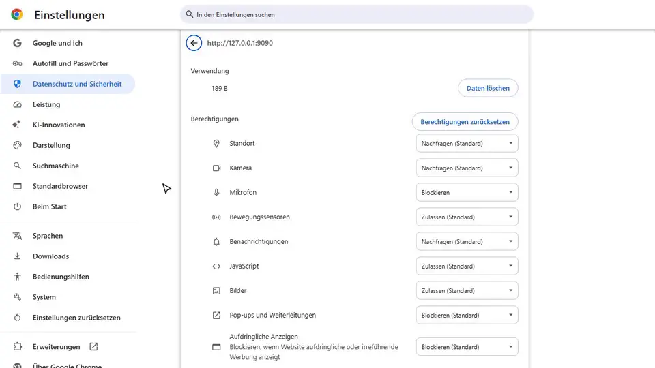
Task: Click the Suchmaschine magnifier icon
Action: coord(17,166)
